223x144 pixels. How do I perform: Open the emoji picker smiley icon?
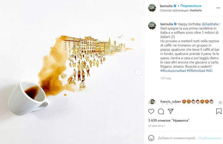151,138
